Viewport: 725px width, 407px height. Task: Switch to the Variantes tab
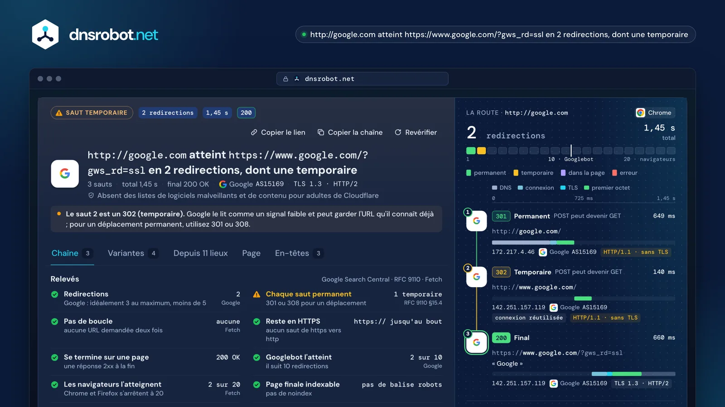pos(133,253)
